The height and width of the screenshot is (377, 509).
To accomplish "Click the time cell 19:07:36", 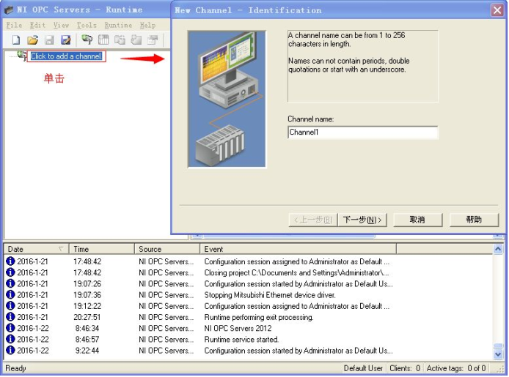I will pos(87,295).
